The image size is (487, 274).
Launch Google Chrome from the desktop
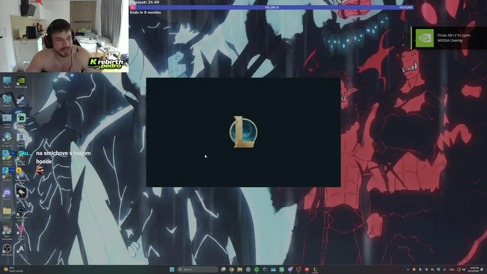click(7, 158)
